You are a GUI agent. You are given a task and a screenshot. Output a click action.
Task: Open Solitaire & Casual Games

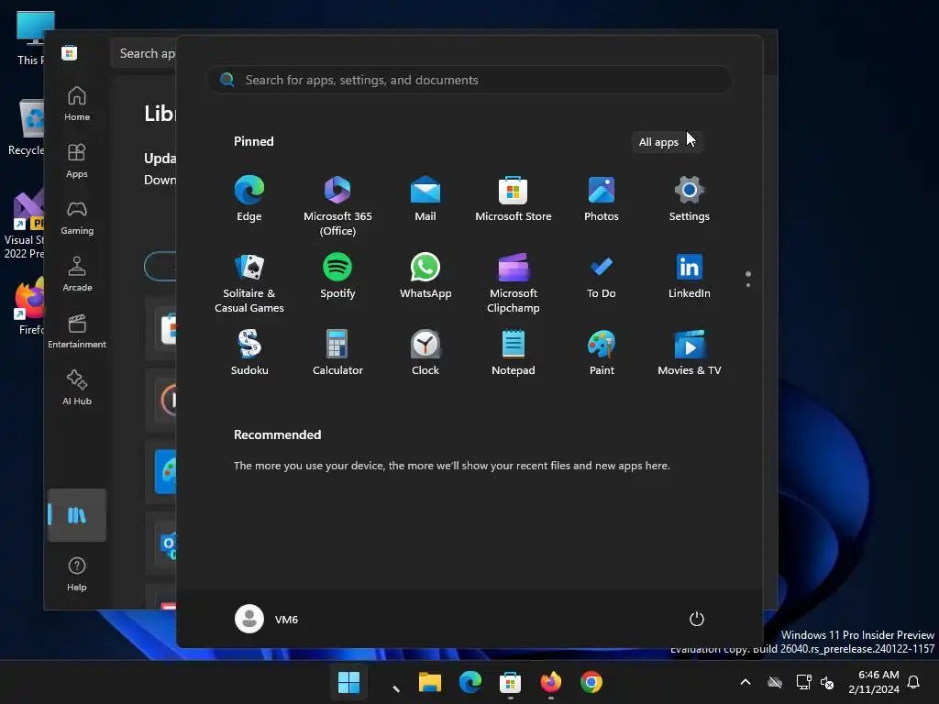[x=249, y=283]
